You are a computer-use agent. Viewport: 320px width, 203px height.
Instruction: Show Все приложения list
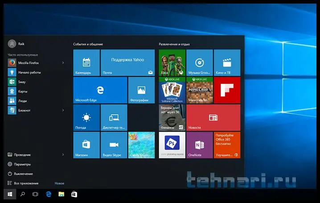coord(23,183)
